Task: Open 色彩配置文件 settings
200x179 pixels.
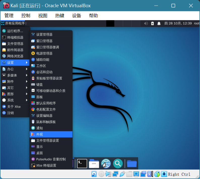Action: coord(51,109)
